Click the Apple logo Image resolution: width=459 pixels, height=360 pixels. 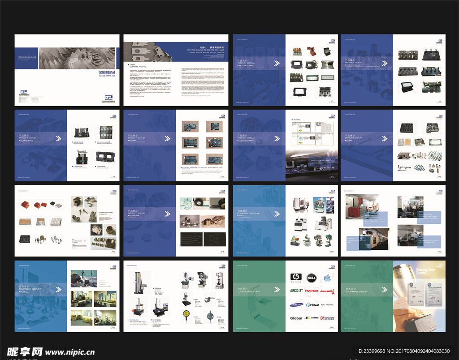(x=327, y=278)
